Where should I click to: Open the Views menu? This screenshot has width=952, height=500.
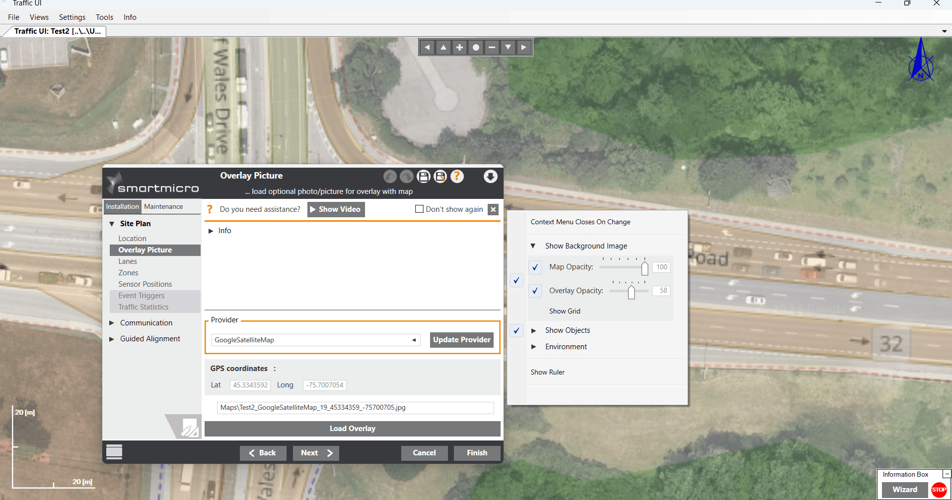point(39,17)
